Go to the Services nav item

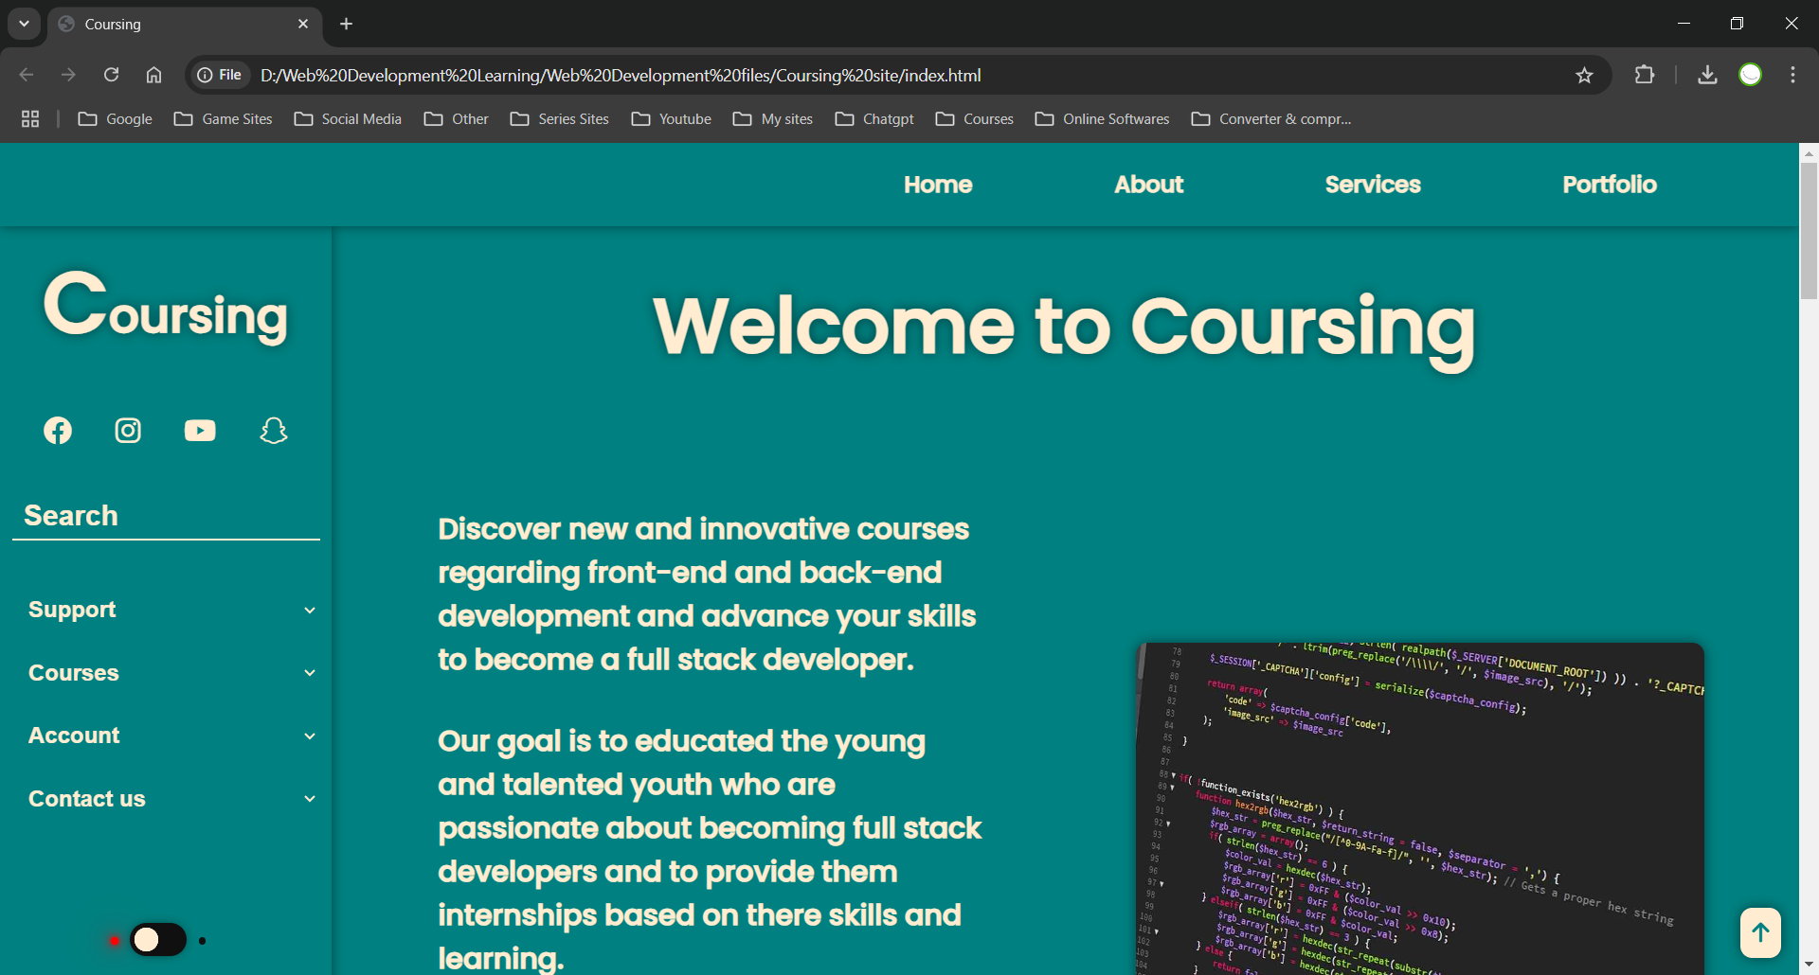tap(1373, 185)
